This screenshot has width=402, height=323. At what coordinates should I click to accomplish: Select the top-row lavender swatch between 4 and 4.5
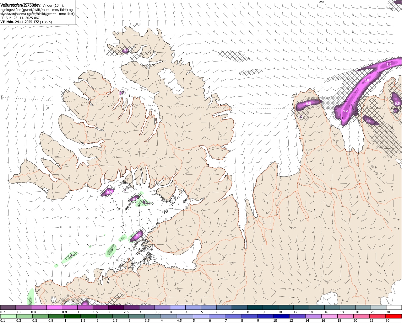click(x=178, y=308)
